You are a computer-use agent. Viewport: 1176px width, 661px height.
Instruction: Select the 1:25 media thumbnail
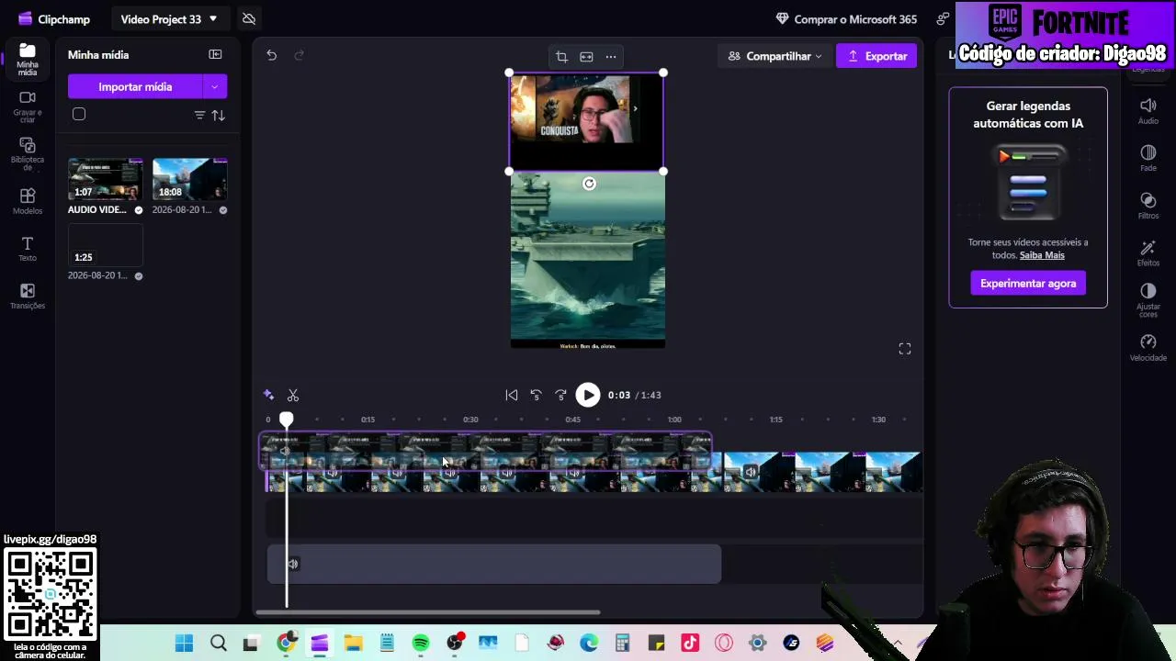(x=105, y=245)
